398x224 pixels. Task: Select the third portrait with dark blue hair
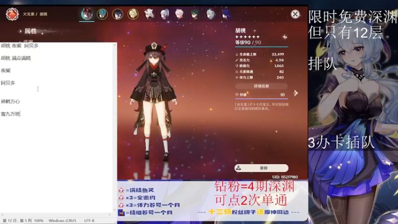(118, 14)
